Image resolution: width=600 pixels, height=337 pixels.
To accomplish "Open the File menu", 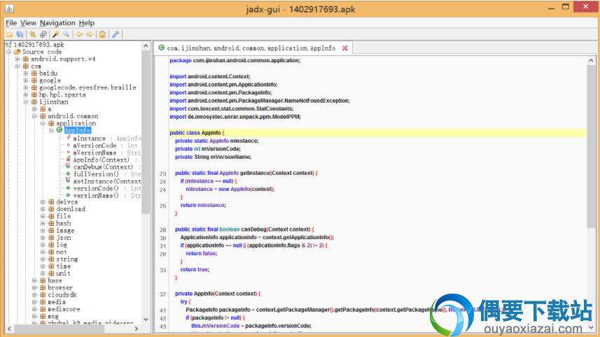I will coord(11,23).
